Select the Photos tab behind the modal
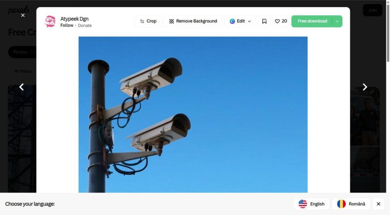This screenshot has height=215, width=390. tap(22, 52)
